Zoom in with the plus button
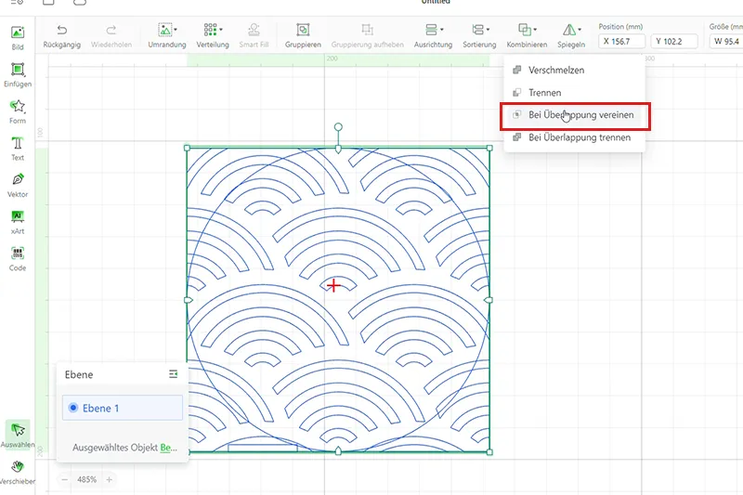The height and width of the screenshot is (495, 743). pyautogui.click(x=109, y=479)
